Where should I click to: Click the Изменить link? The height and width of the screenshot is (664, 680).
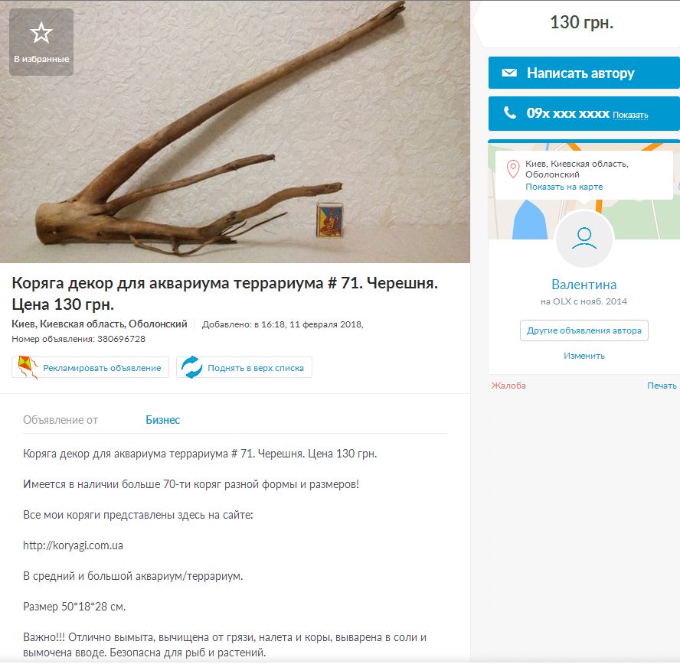pyautogui.click(x=584, y=356)
